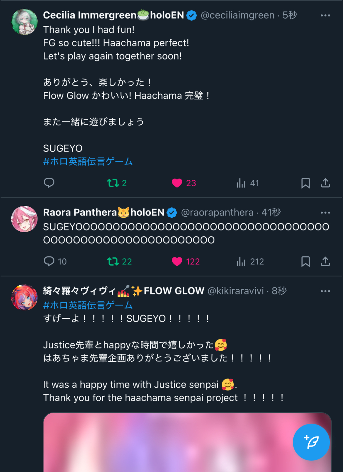
Task: Share Raora Panthera's tweet
Action: pyautogui.click(x=325, y=261)
